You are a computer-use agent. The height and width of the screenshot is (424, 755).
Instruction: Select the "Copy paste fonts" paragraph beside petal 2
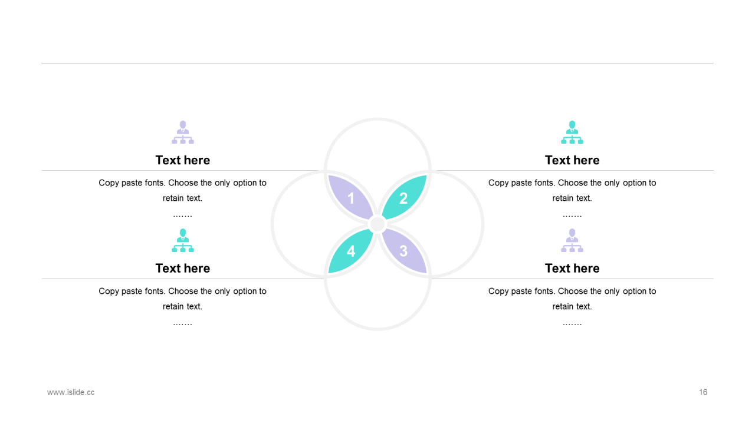pyautogui.click(x=572, y=190)
